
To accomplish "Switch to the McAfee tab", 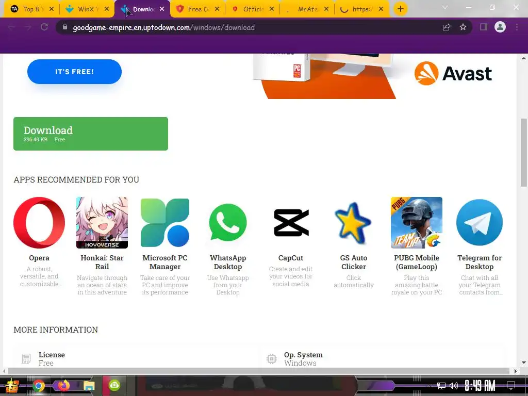I will coord(308,9).
